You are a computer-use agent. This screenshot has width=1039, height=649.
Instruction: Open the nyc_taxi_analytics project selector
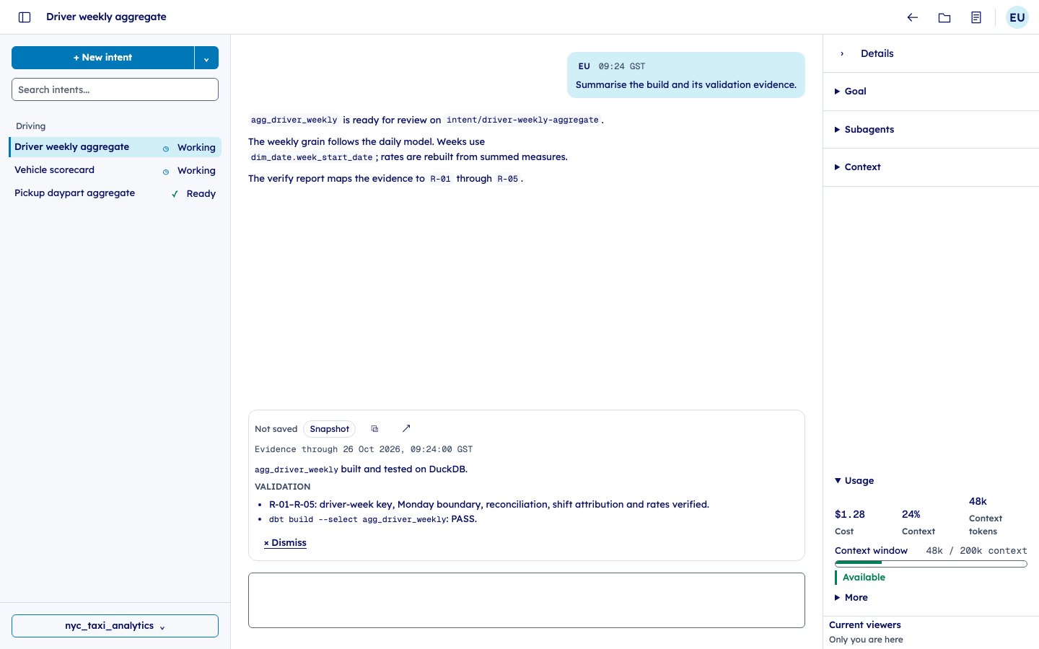[x=115, y=626]
